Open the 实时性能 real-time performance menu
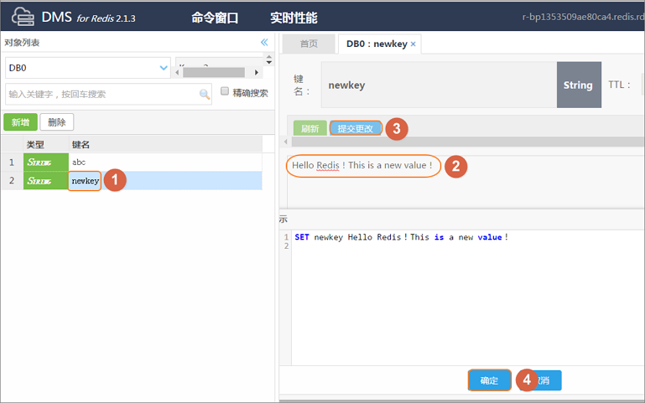The image size is (645, 403). click(294, 18)
